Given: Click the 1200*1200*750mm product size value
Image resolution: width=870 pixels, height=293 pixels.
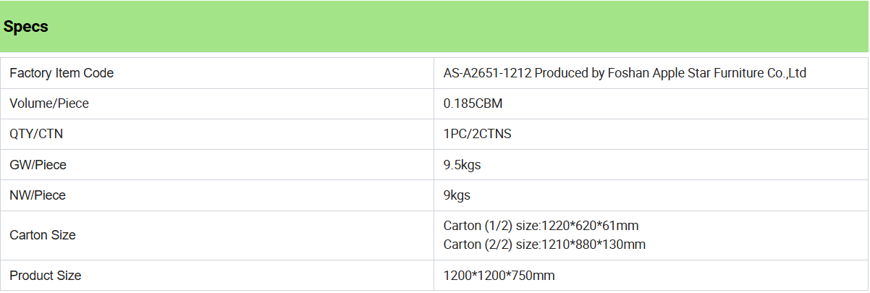Looking at the screenshot, I should click(x=499, y=276).
